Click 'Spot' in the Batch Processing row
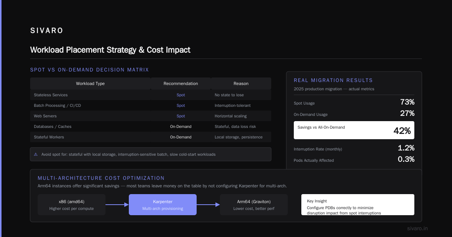This screenshot has width=452, height=237. tap(181, 105)
